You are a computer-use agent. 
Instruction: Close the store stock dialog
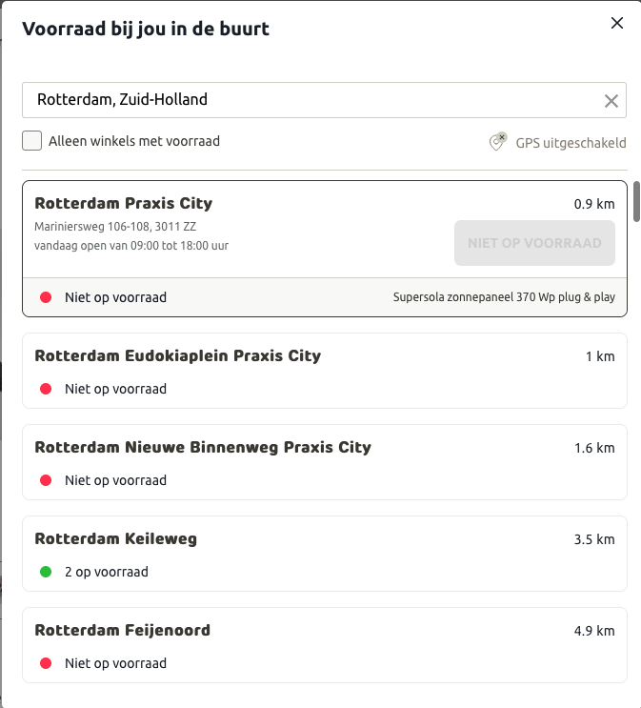coord(617,24)
